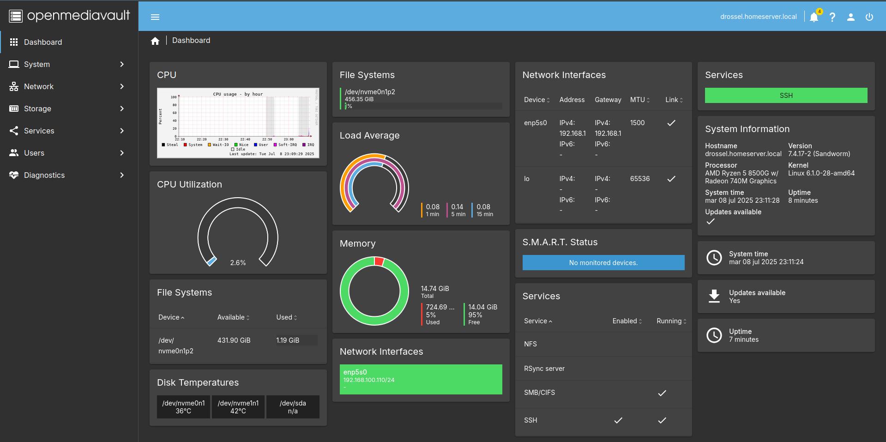Click the green SSH service bar
The image size is (886, 442).
click(786, 96)
